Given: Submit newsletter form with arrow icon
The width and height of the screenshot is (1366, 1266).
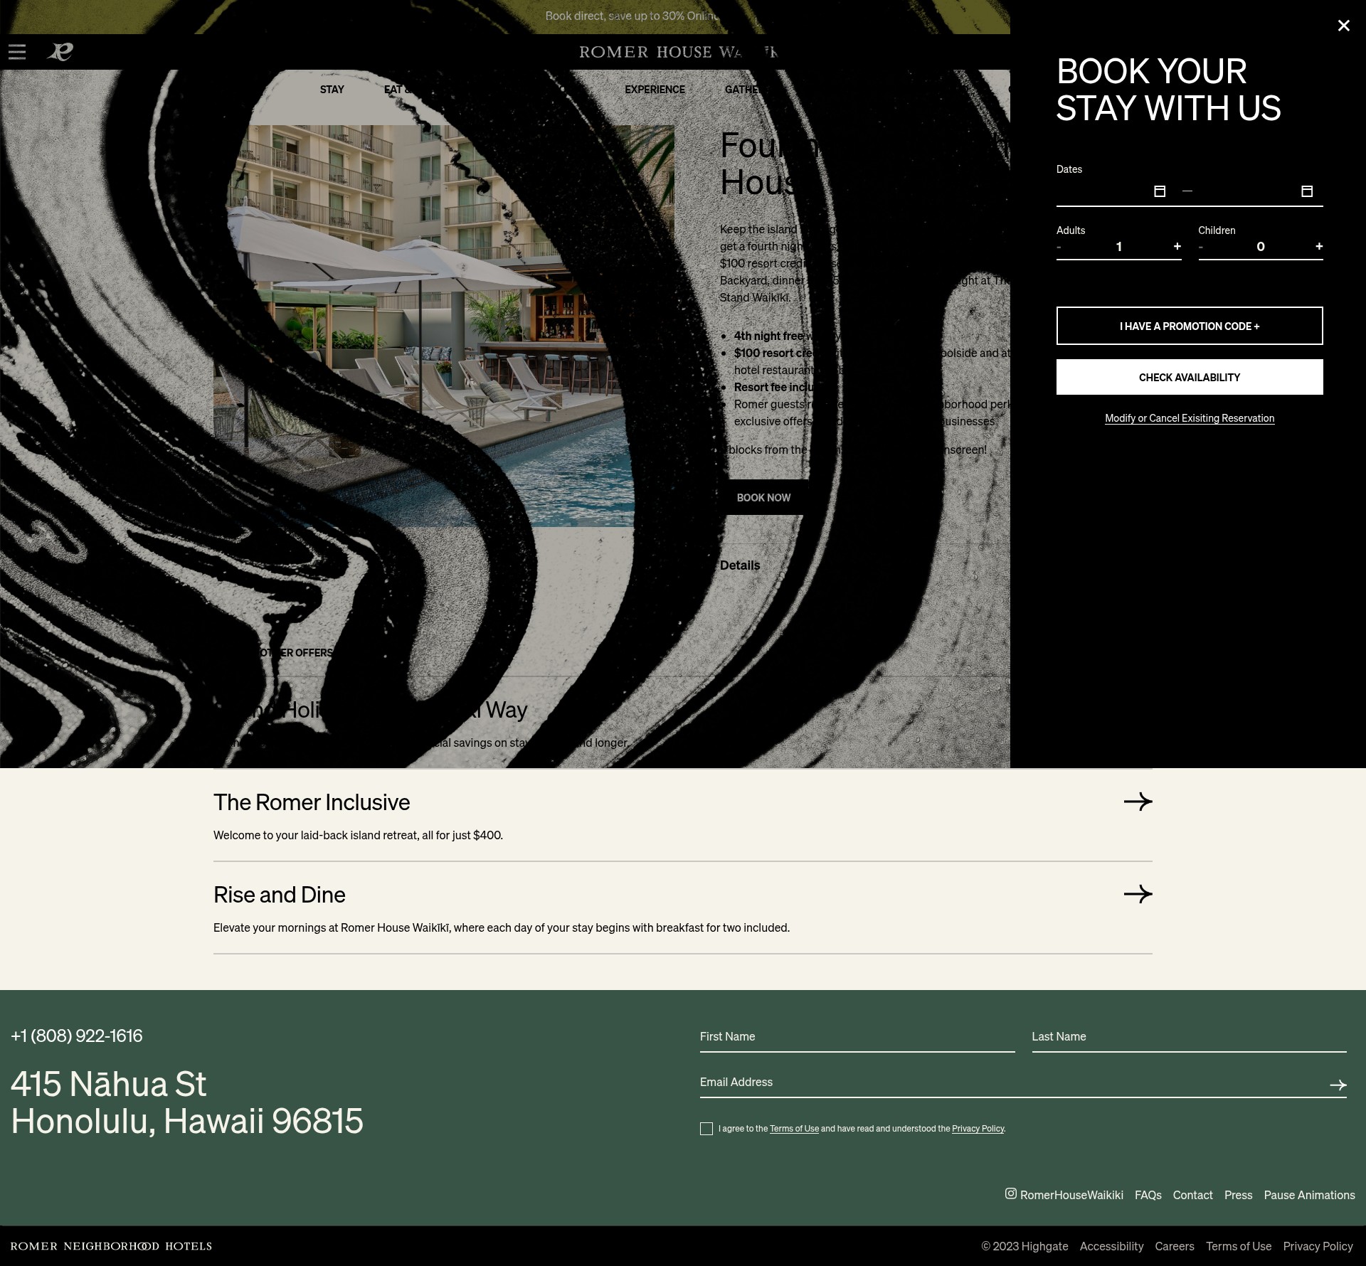Looking at the screenshot, I should (x=1338, y=1085).
